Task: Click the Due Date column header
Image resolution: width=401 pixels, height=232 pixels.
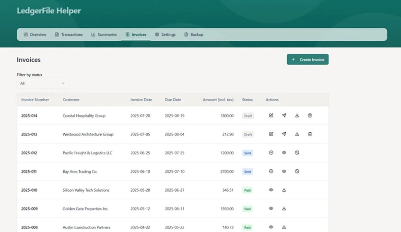Action: click(x=173, y=100)
